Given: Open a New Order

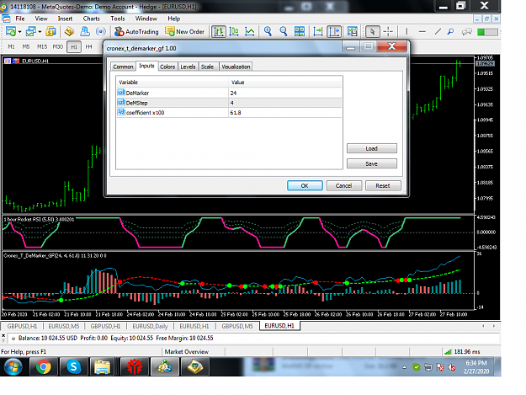Looking at the screenshot, I should point(184,31).
